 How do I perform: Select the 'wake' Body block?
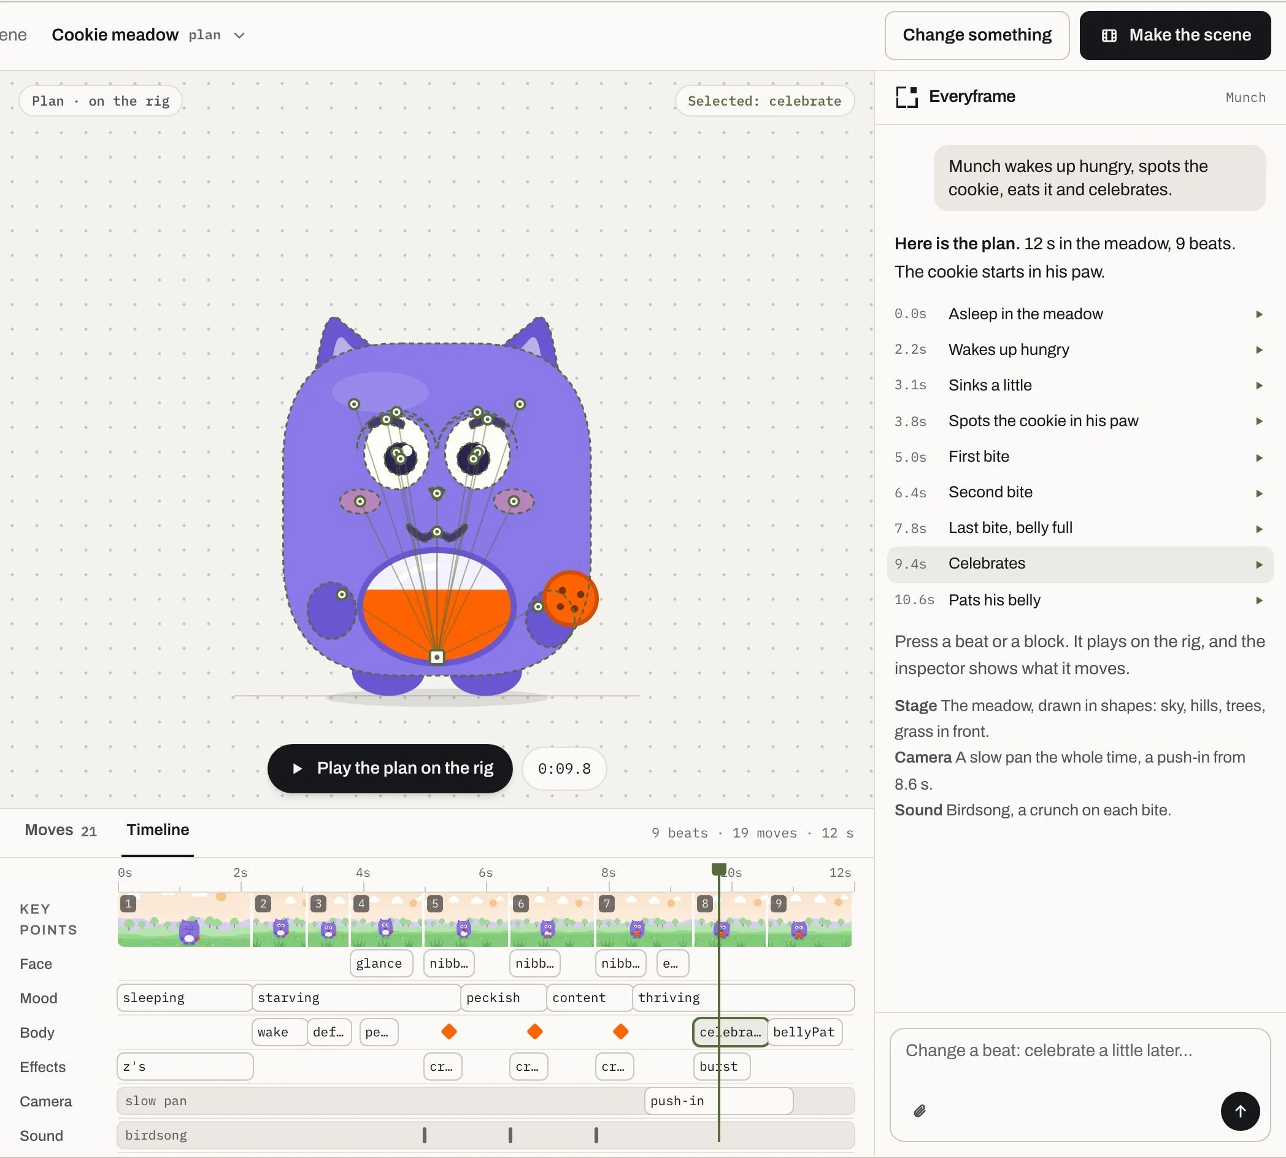click(279, 1032)
